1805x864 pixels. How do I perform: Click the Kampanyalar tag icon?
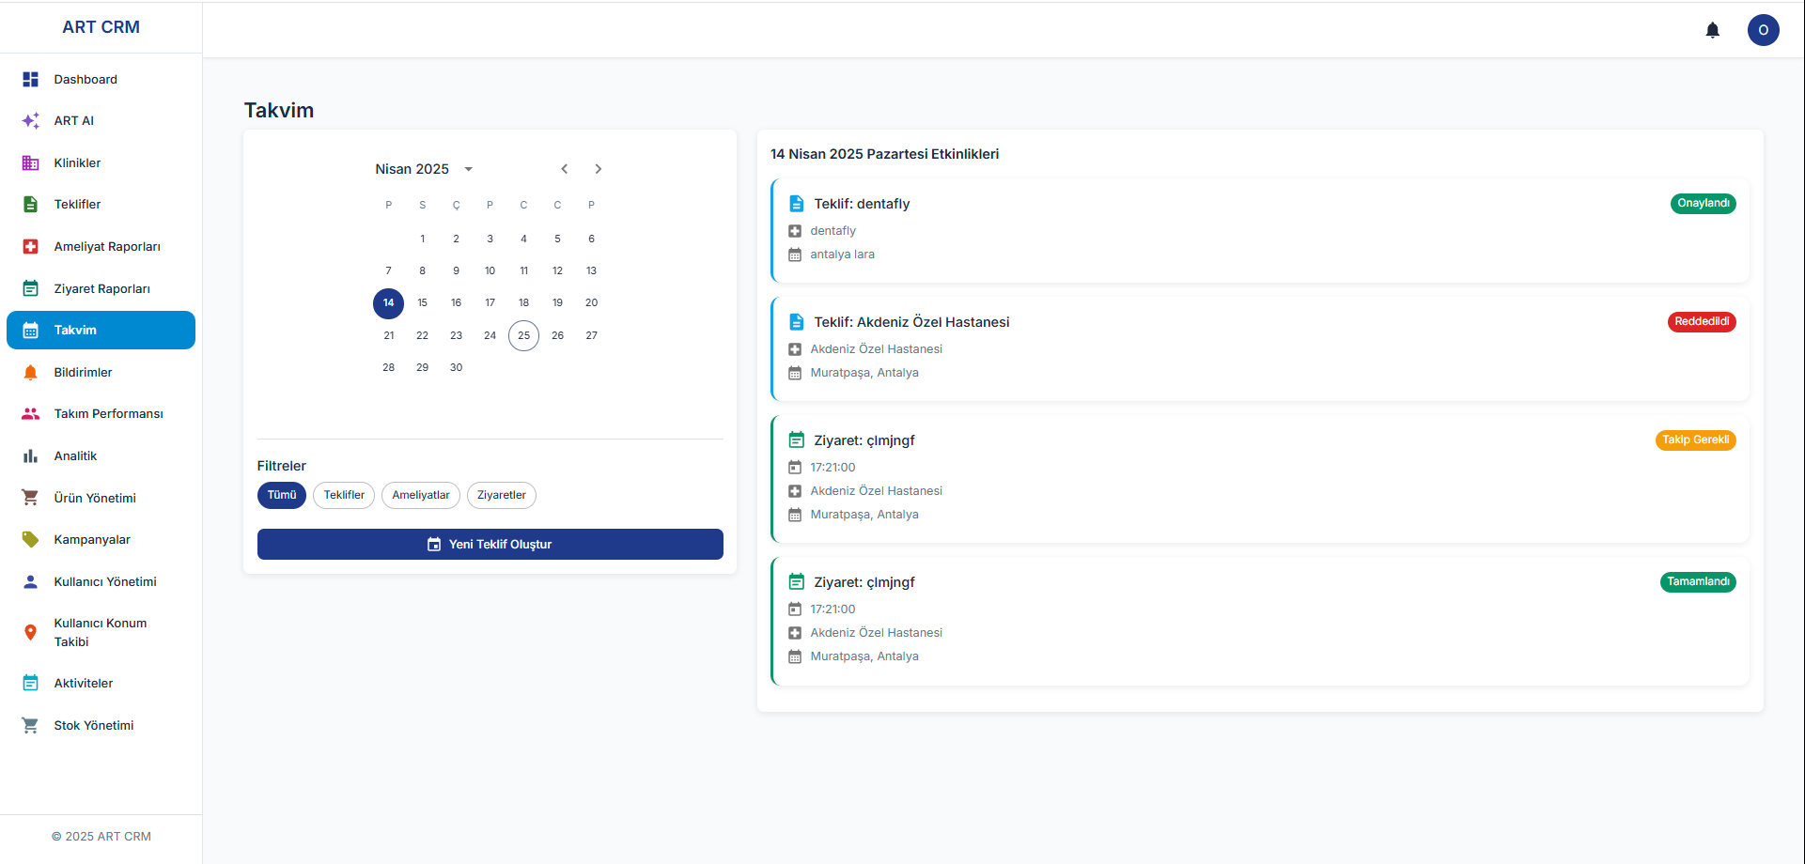tap(30, 540)
